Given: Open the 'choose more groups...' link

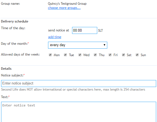Looking at the screenshot, I should point(64,8).
